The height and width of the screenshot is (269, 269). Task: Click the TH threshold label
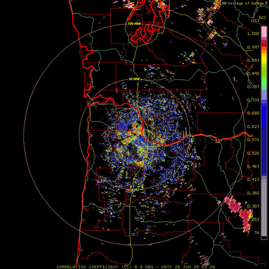coord(257,233)
